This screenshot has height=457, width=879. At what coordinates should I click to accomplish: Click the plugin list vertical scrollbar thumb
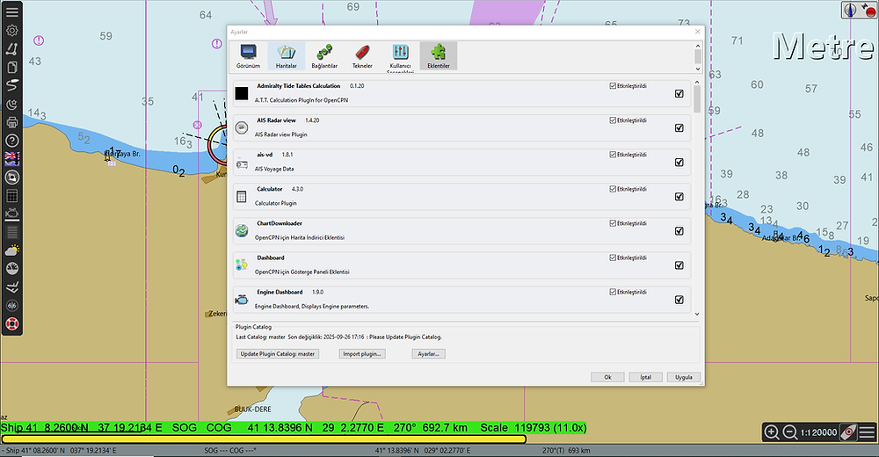click(697, 100)
